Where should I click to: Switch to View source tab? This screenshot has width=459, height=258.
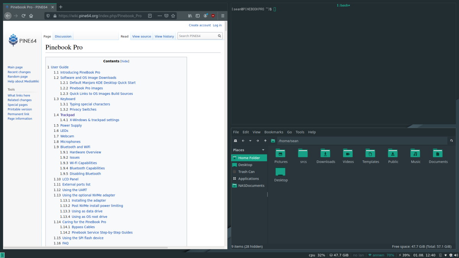[142, 36]
